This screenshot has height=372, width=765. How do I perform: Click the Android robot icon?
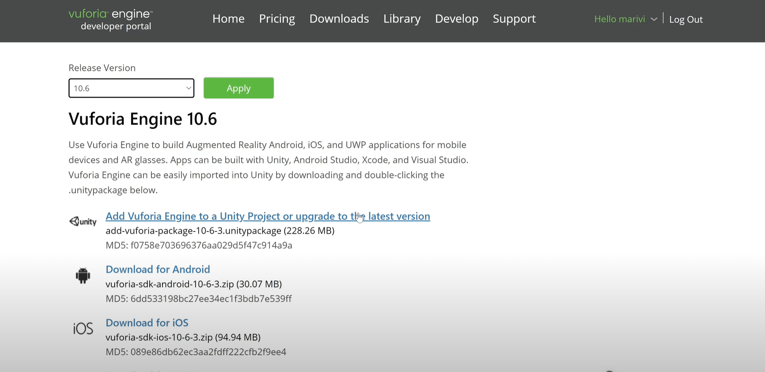click(x=83, y=275)
